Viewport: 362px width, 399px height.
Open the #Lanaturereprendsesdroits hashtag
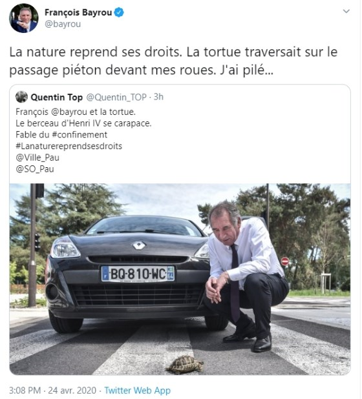point(69,146)
